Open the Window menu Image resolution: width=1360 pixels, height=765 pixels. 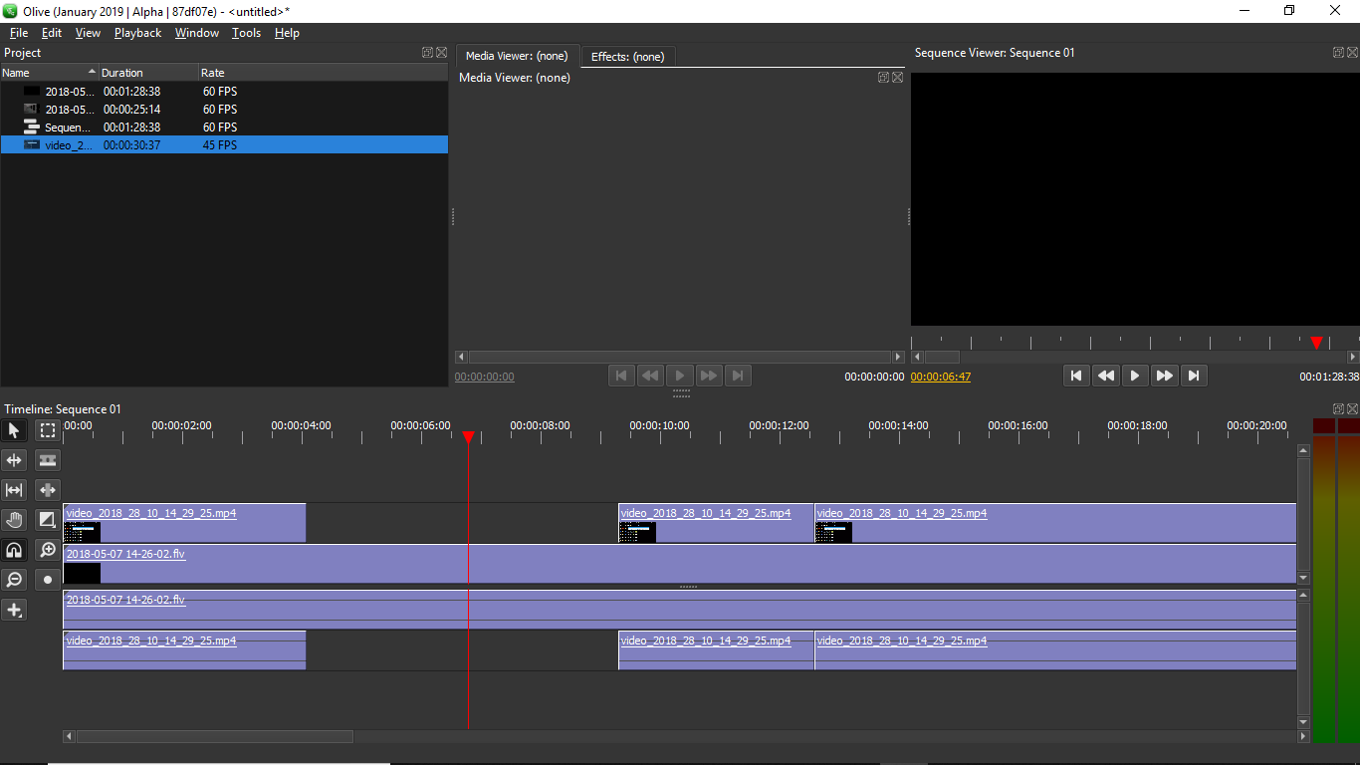point(197,33)
